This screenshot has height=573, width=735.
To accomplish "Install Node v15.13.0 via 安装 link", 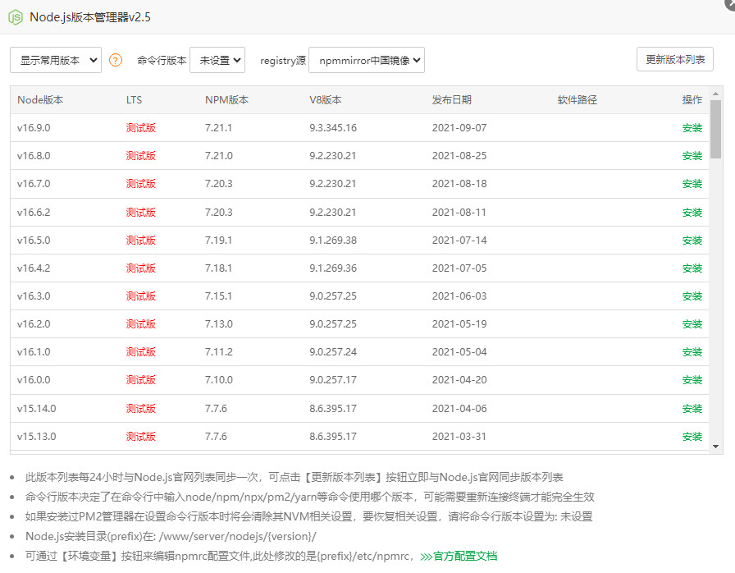I will point(692,437).
